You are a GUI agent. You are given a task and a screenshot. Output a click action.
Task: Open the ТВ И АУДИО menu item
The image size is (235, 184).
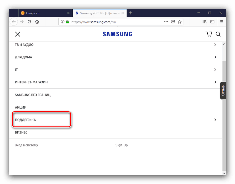24,45
